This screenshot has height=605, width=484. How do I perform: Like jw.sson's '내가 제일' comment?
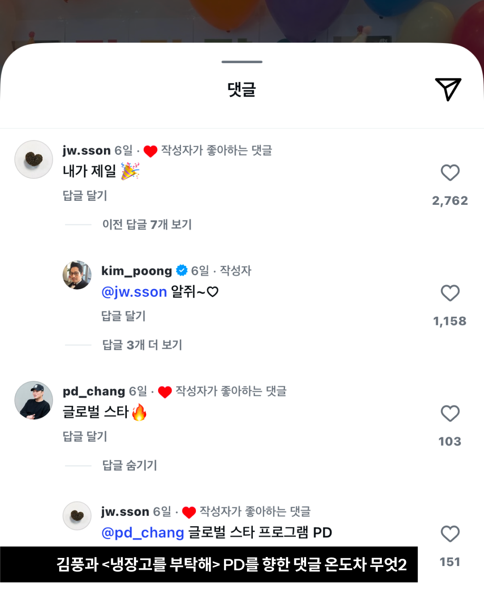450,173
